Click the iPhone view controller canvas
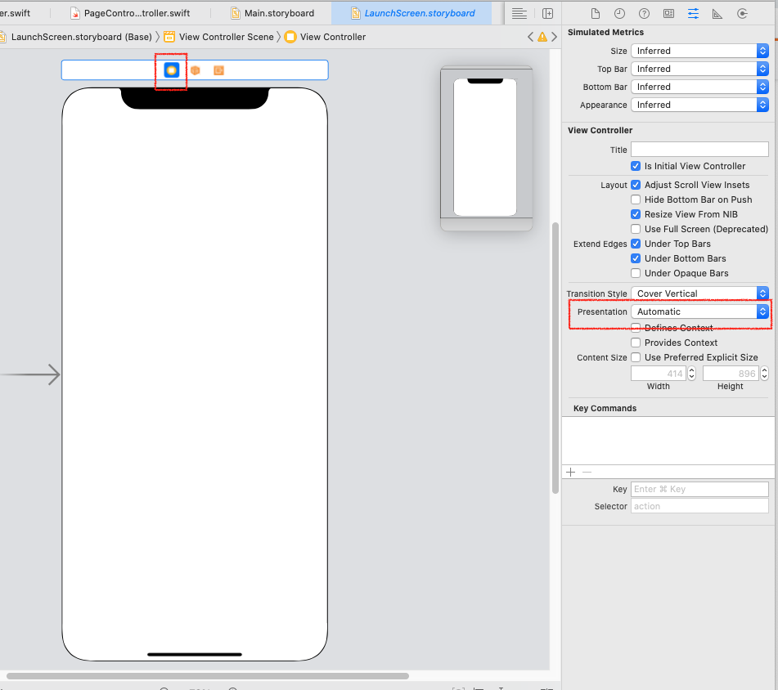 pyautogui.click(x=195, y=374)
